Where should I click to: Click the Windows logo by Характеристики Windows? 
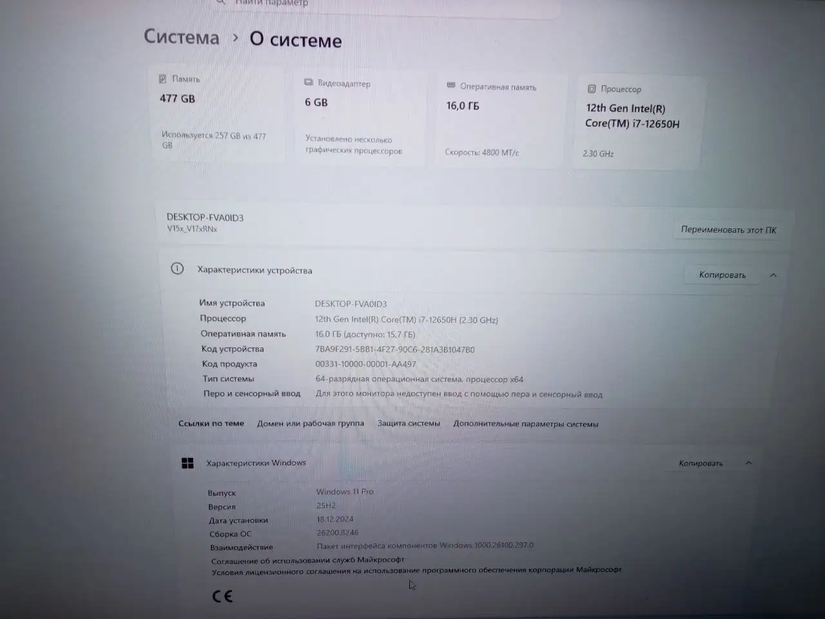point(188,463)
